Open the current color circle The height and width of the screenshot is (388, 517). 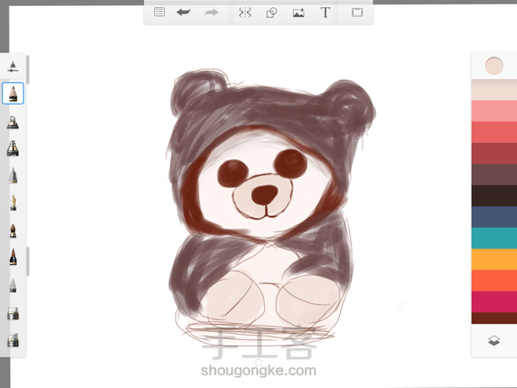[494, 65]
